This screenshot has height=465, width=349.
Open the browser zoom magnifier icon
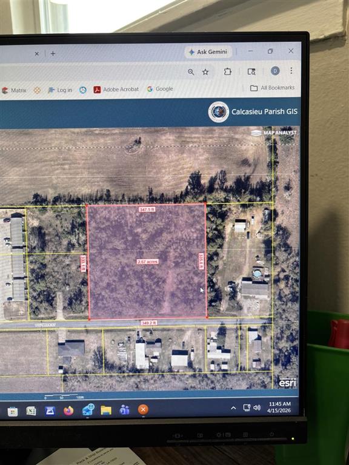click(191, 72)
